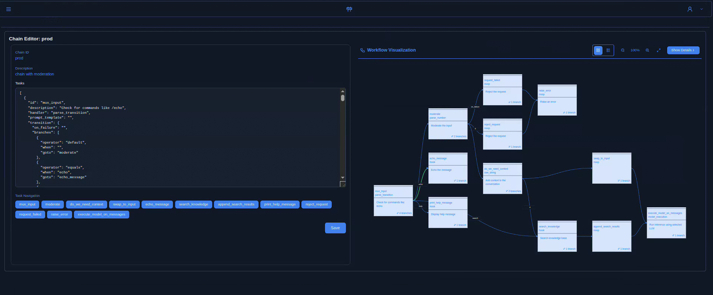Click the Workflow Visualization node-graph icon

point(362,50)
